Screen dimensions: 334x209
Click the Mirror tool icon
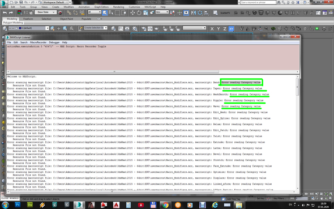pyautogui.click(x=194, y=13)
